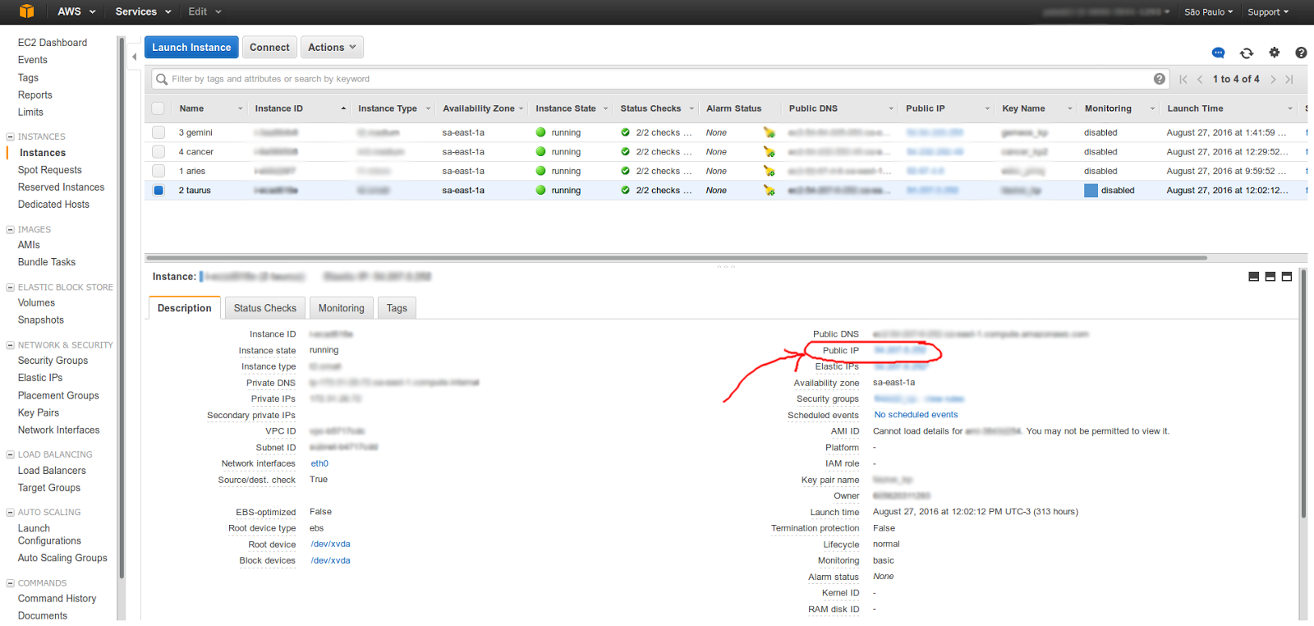Open Volumes in sidebar

pyautogui.click(x=36, y=303)
